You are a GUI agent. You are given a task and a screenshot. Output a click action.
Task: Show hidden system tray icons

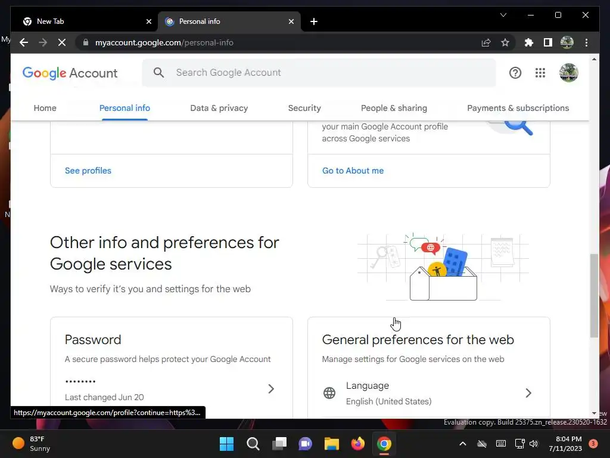tap(462, 444)
